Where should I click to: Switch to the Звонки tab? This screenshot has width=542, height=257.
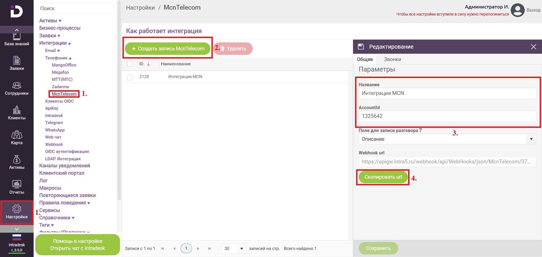(392, 59)
